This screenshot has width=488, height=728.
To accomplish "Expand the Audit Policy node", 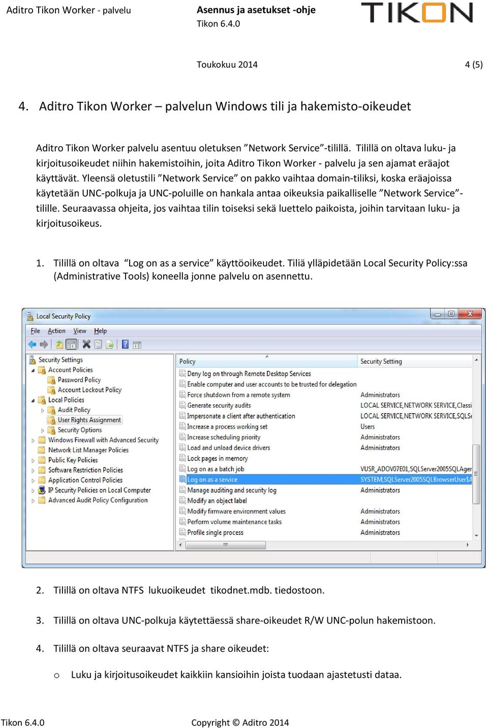I will [43, 410].
